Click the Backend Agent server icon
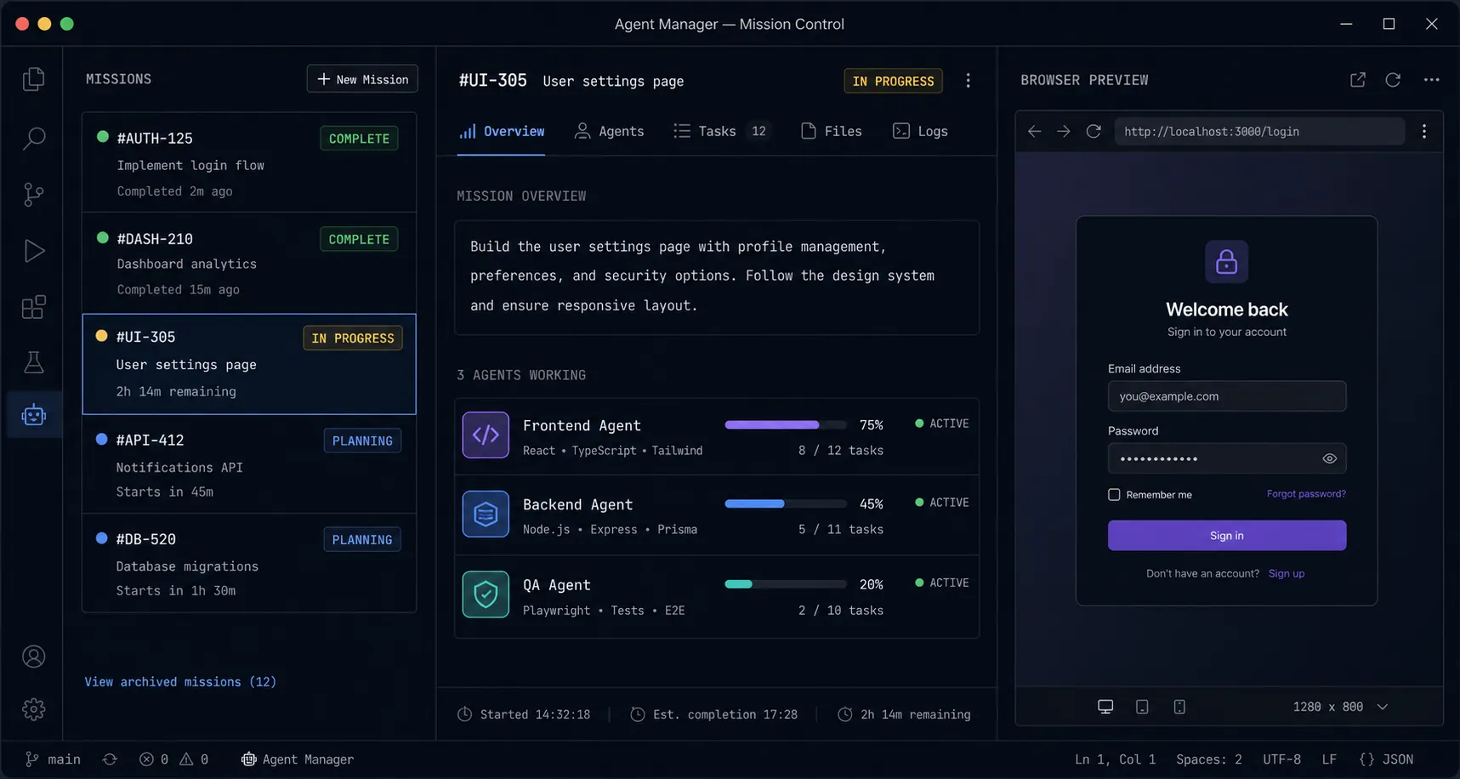Screen dimensions: 1460x779 coord(486,514)
